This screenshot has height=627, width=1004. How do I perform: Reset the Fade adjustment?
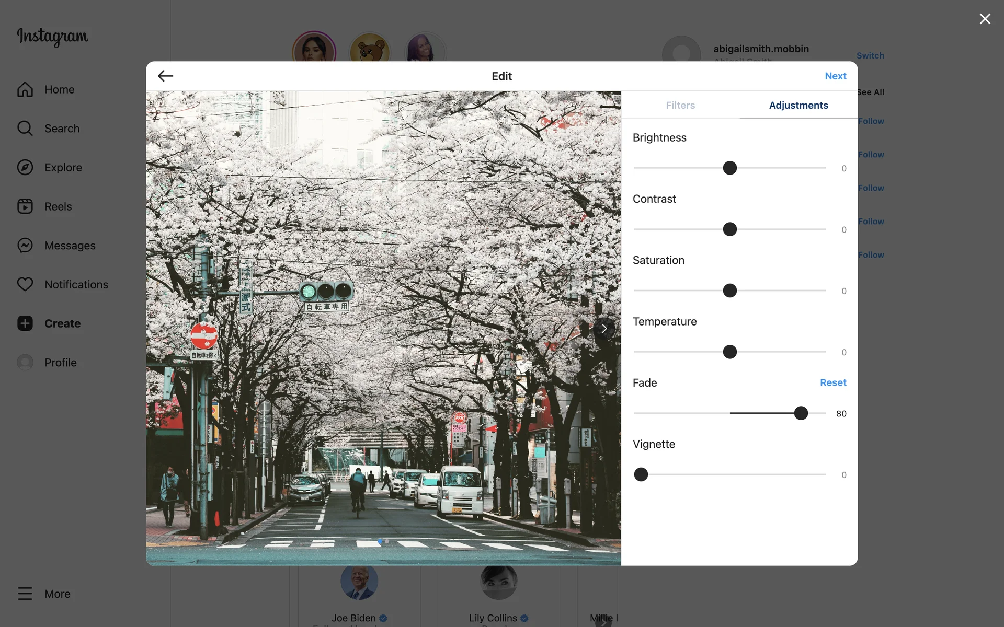pyautogui.click(x=832, y=382)
